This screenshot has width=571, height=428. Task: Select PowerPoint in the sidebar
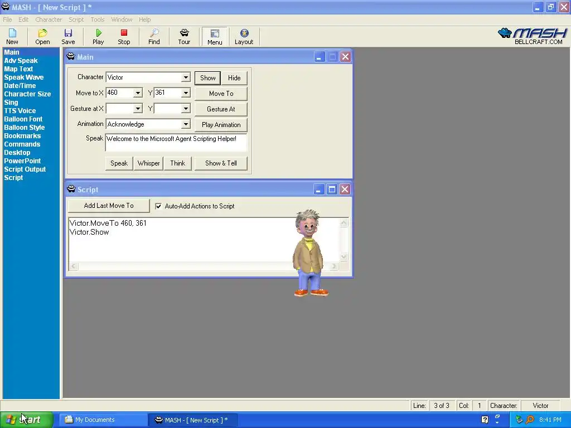[x=22, y=161]
